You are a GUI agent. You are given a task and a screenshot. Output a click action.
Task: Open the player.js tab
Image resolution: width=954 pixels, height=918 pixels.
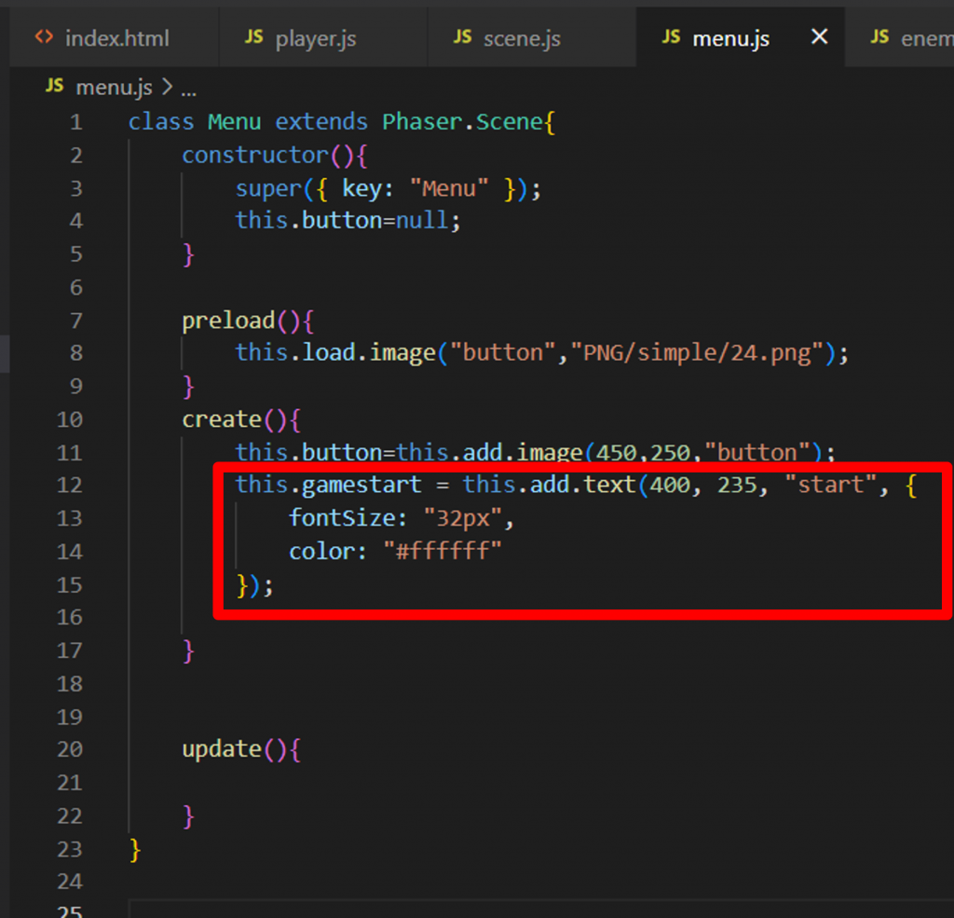click(x=323, y=37)
